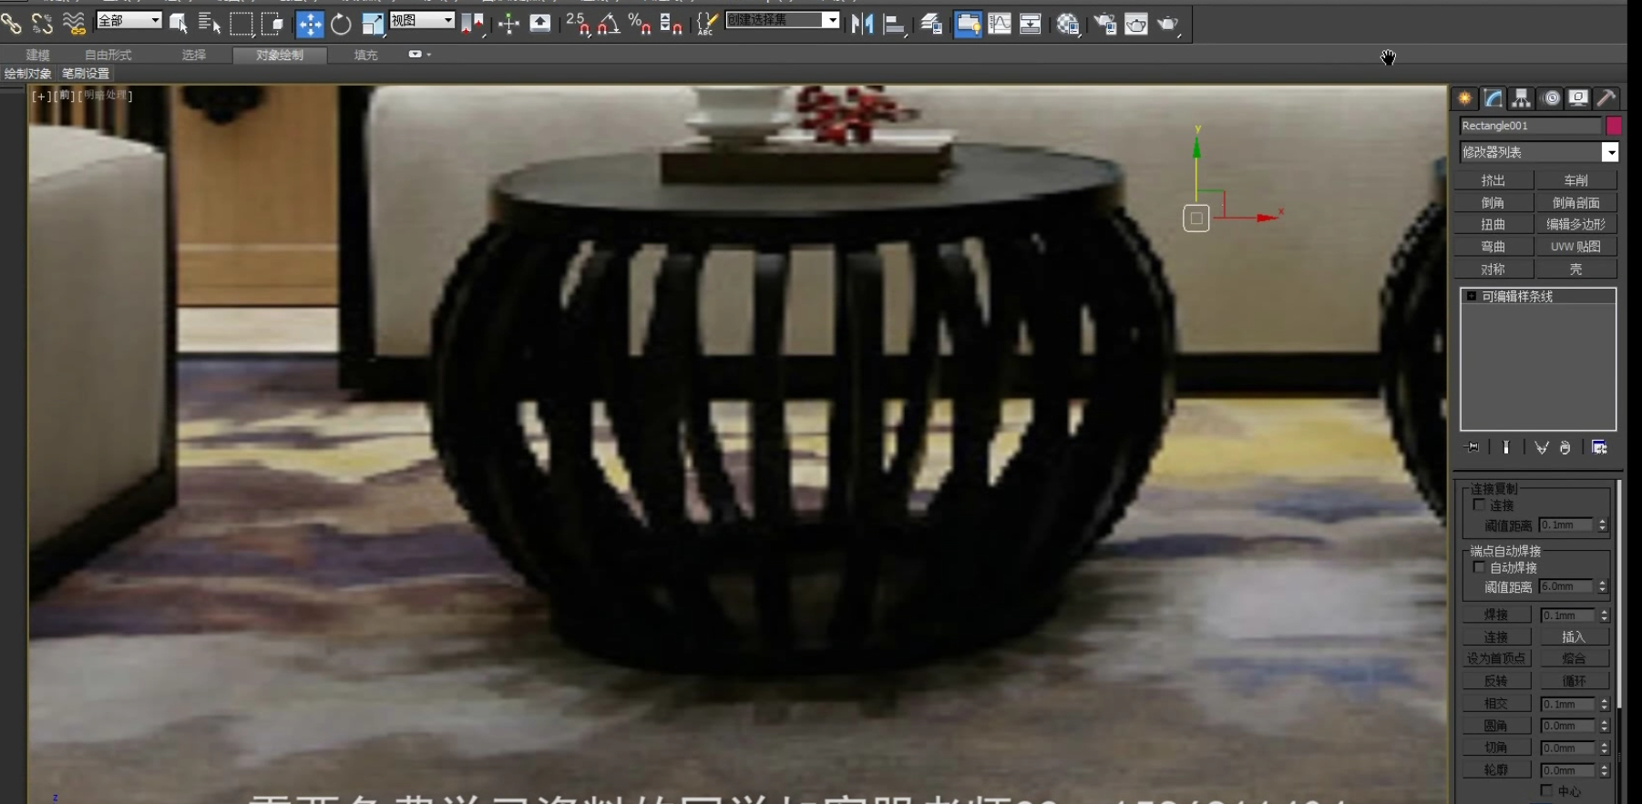Viewport: 1642px width, 804px height.
Task: Toggle the Angle Snap icon
Action: coord(609,24)
